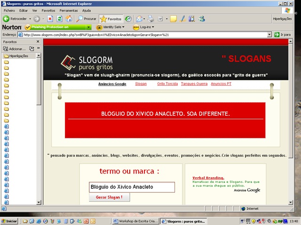Expand the Mail icon dropdown arrow
Viewport: 301px width, 225px height.
tap(144, 19)
